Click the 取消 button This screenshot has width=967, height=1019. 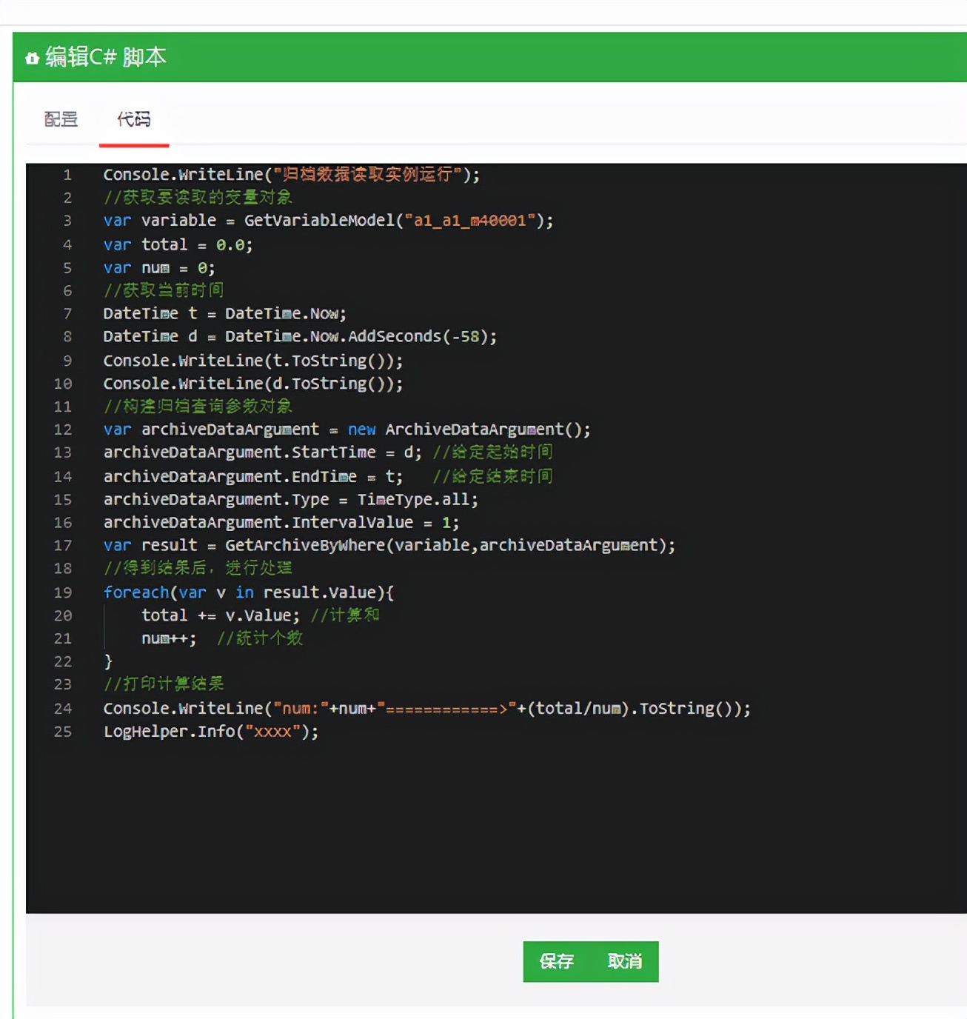[625, 961]
